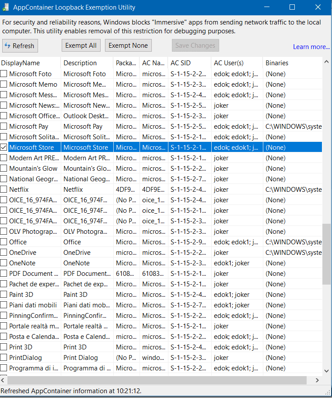Click the Outlook Deskt... description cell
This screenshot has width=332, height=398.
[86, 116]
